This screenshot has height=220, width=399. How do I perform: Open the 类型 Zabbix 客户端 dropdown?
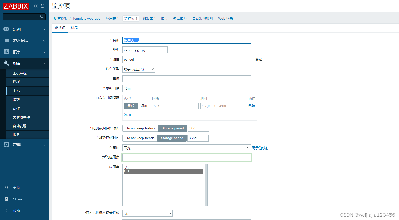click(145, 50)
